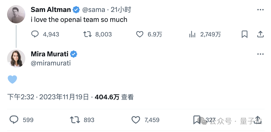Reply to Mira Murati's tweet with 599 replies
This screenshot has height=132, width=271.
point(14,120)
